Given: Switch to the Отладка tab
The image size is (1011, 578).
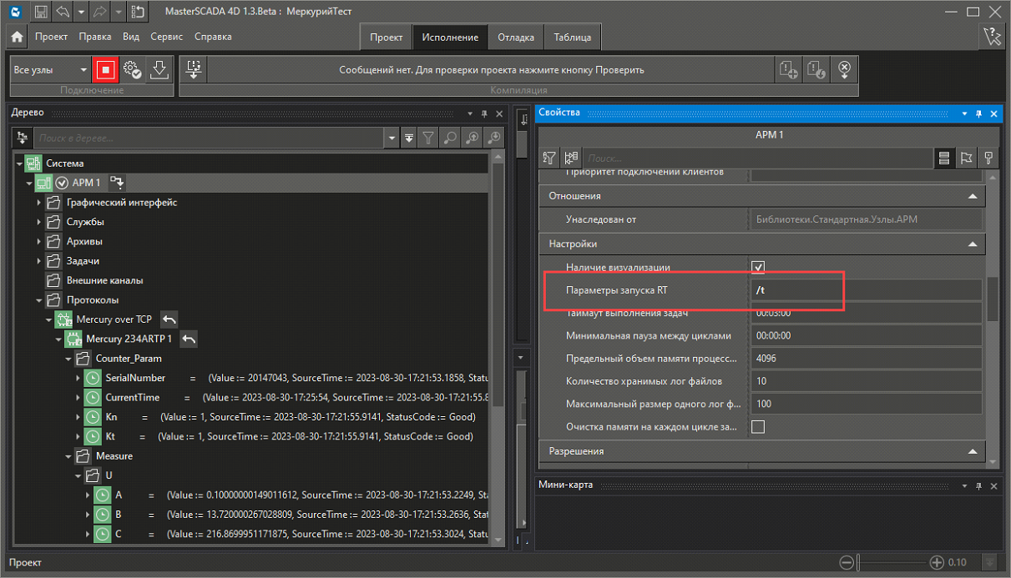Looking at the screenshot, I should 515,38.
